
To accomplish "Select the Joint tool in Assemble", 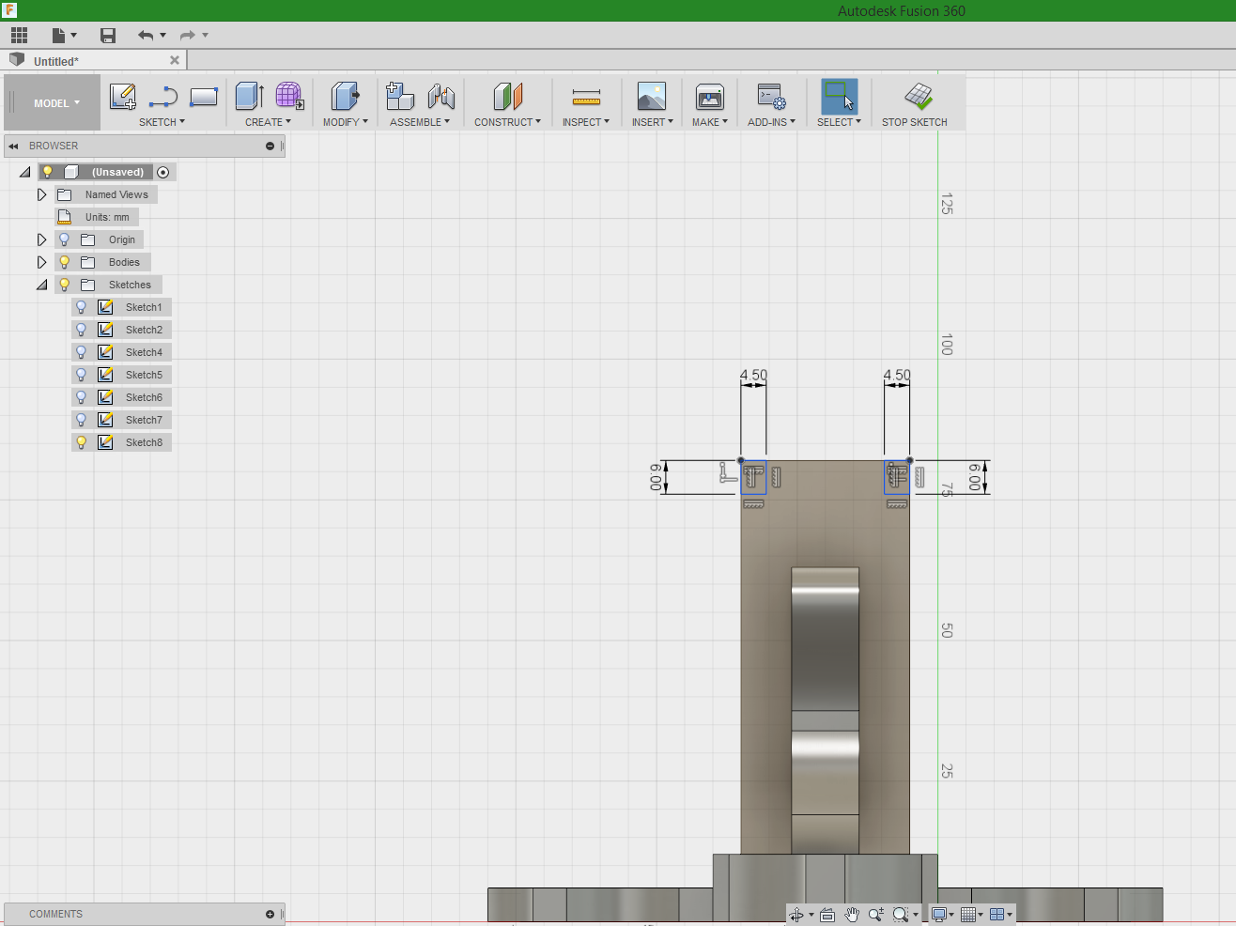I will [x=441, y=96].
